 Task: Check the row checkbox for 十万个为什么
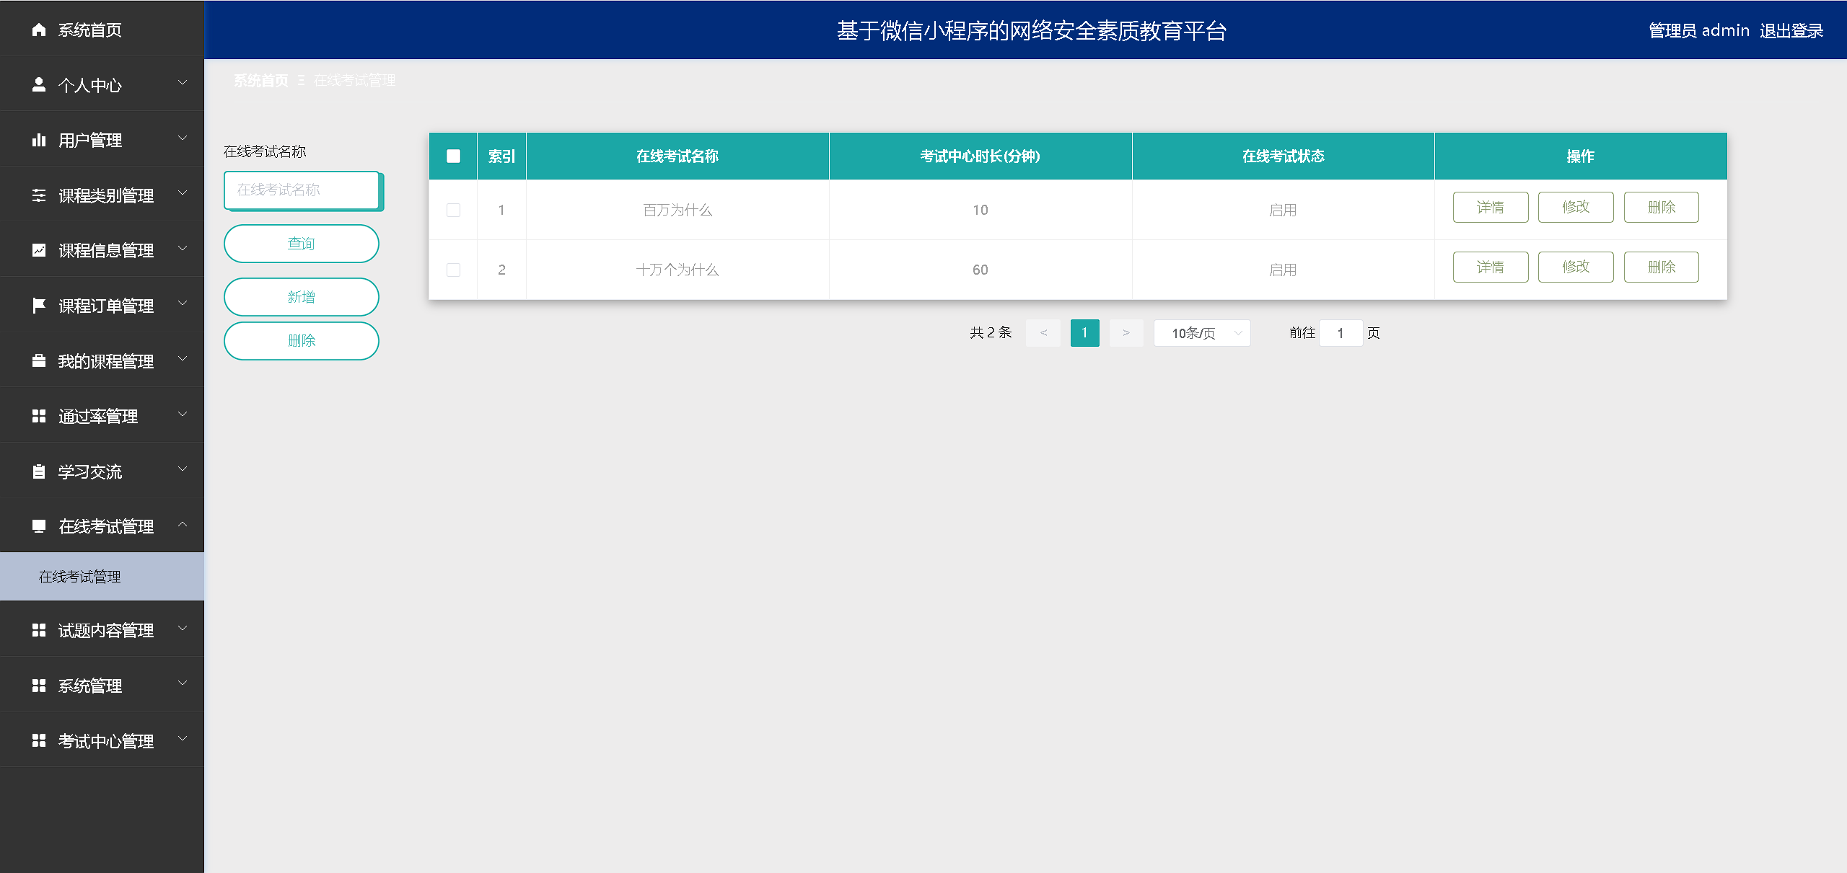[x=453, y=270]
